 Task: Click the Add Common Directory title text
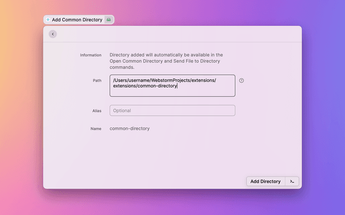click(77, 20)
